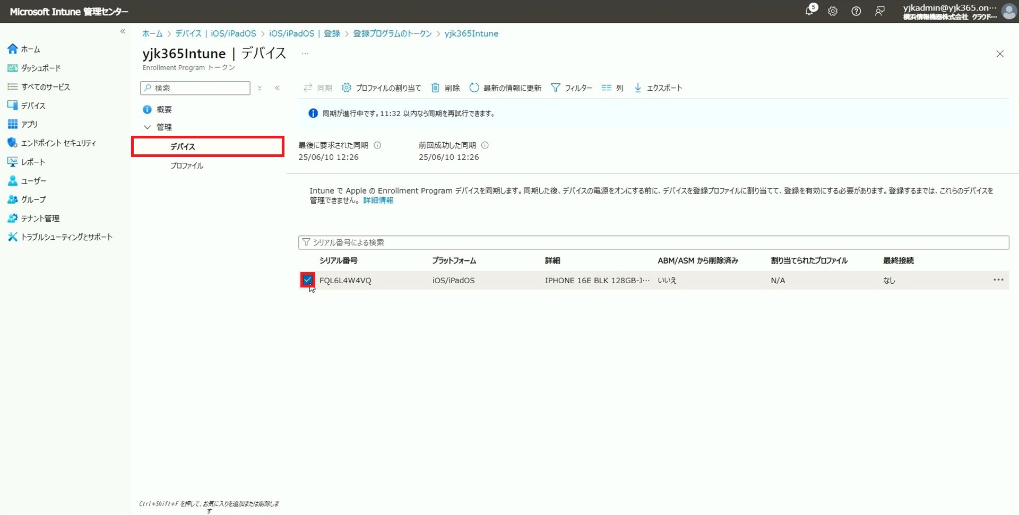Screen dimensions: 1019x515
Task: Open the 詳細情報 link
Action: (378, 200)
